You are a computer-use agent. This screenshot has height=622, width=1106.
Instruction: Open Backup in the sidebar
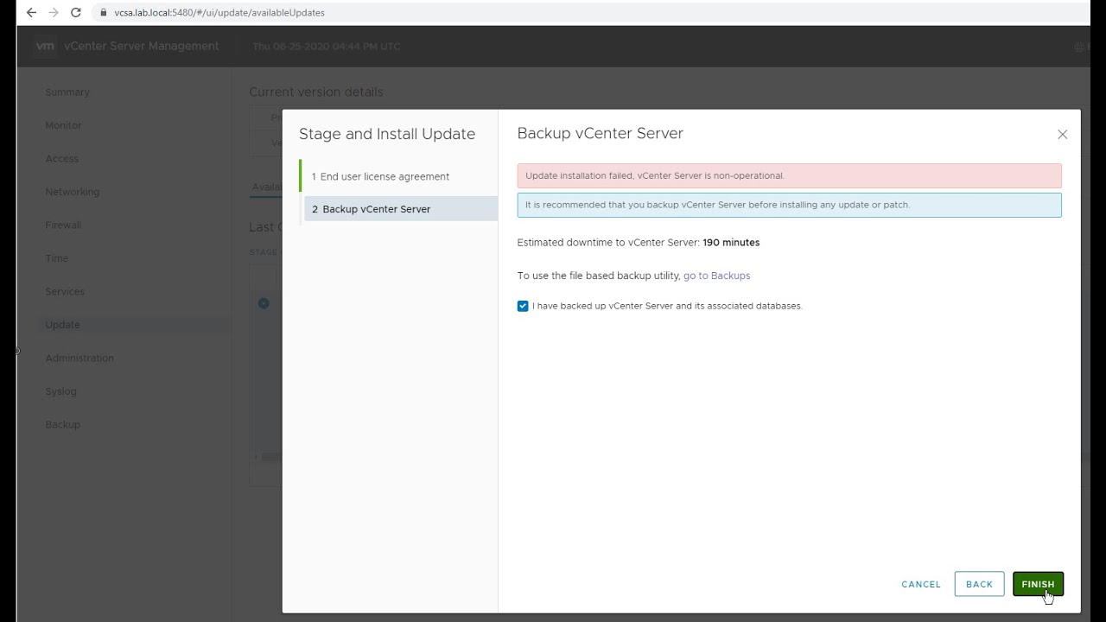(62, 425)
